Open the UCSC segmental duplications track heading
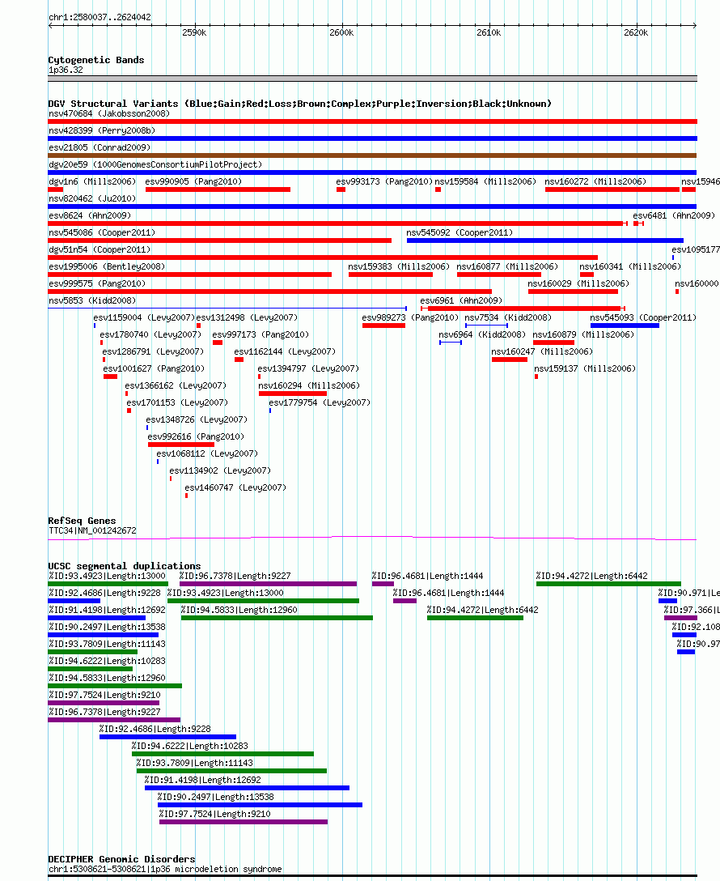 point(125,566)
